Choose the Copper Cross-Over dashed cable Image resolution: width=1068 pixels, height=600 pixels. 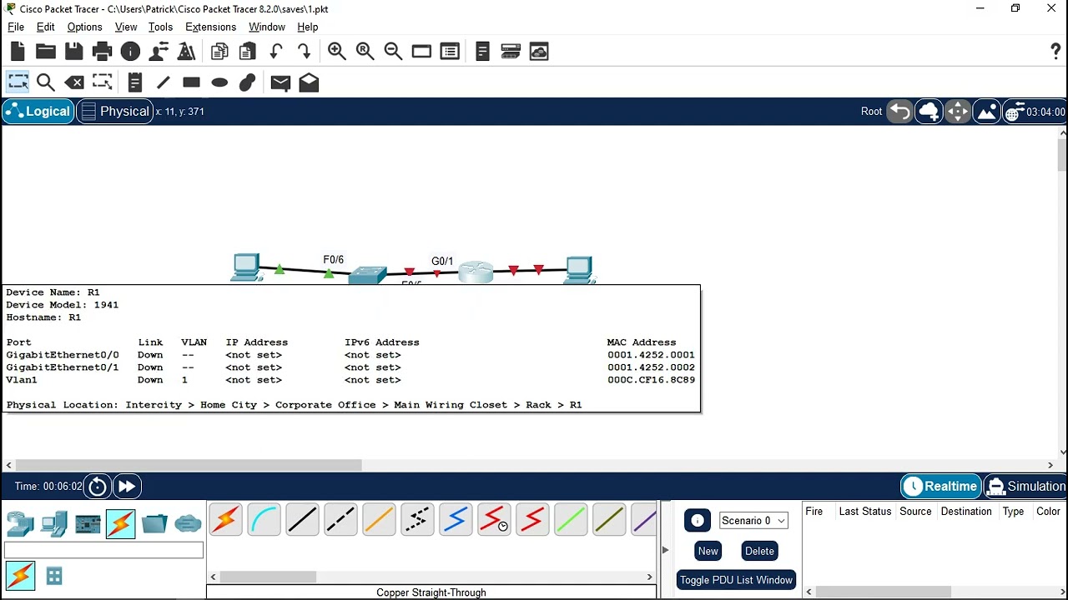tap(340, 520)
